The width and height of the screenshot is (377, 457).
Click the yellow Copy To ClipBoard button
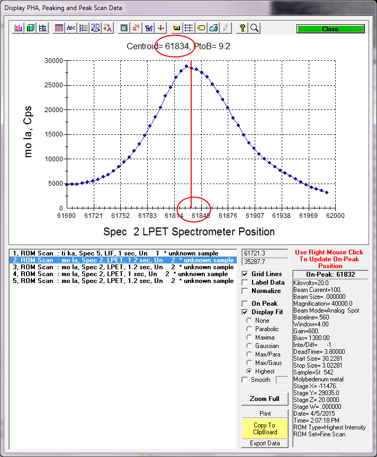click(264, 428)
